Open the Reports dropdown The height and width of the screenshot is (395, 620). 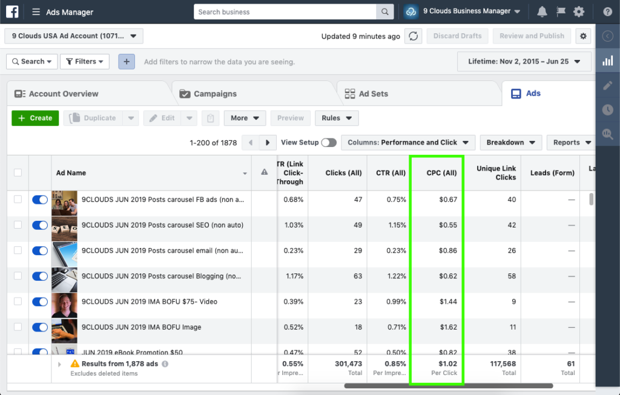(x=572, y=143)
